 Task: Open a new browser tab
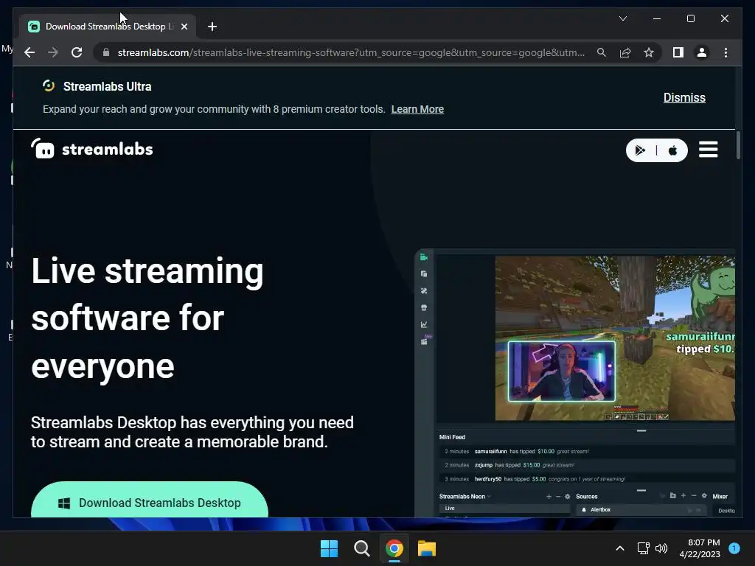point(212,27)
